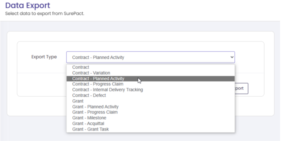This screenshot has height=141, width=281.
Task: Select Contract - Defect option
Action: click(x=150, y=95)
